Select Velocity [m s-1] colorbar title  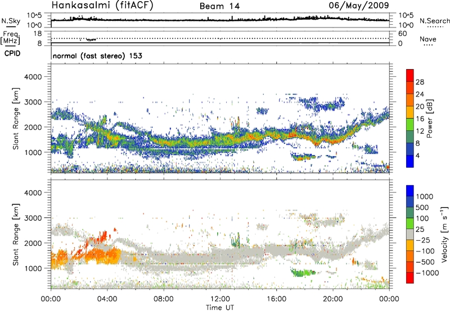pyautogui.click(x=444, y=234)
